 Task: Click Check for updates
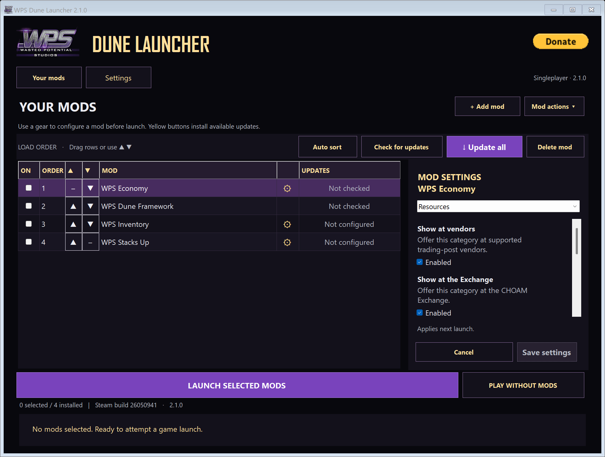(402, 147)
